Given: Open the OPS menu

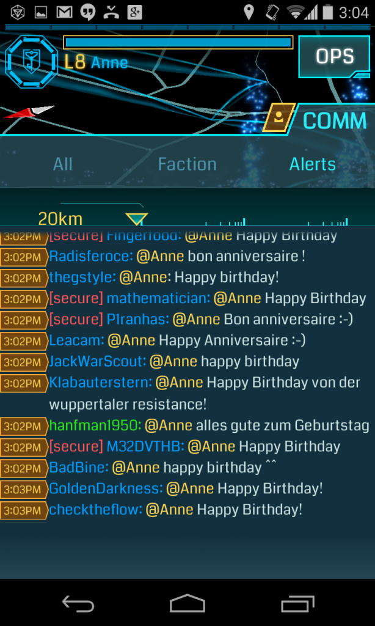Looking at the screenshot, I should 334,56.
